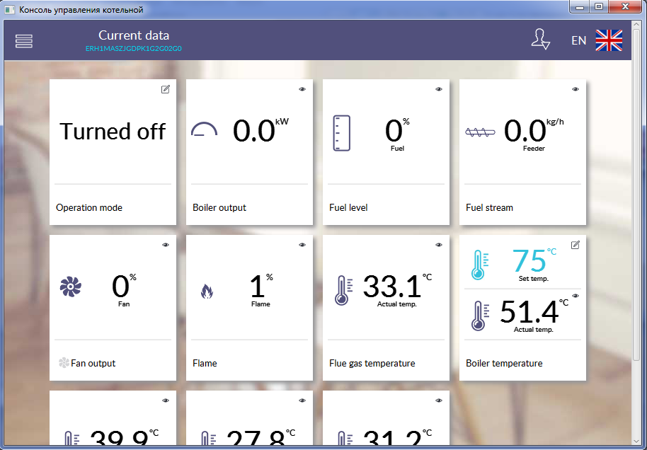Open the hamburger navigation menu
Screen dimensions: 647x450
pos(24,41)
